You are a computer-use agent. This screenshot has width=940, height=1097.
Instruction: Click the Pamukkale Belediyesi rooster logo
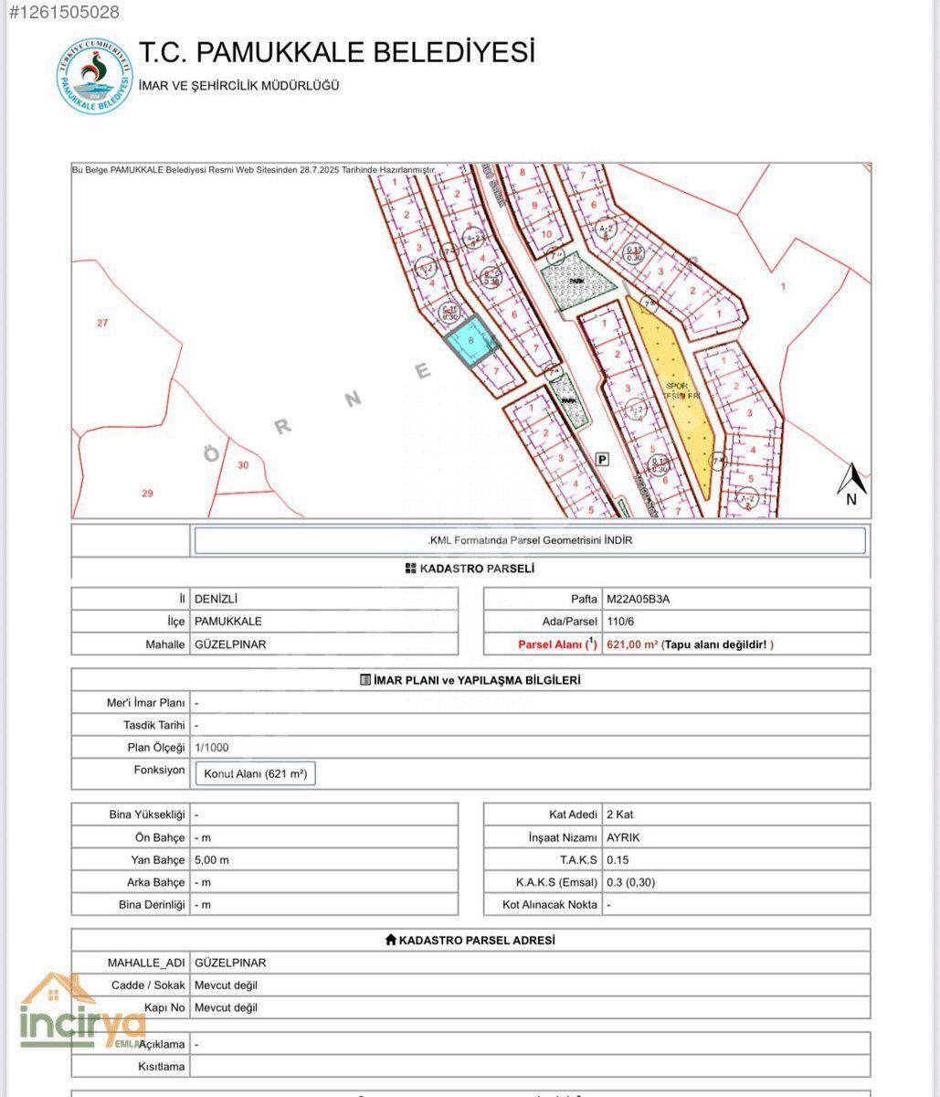pyautogui.click(x=94, y=77)
